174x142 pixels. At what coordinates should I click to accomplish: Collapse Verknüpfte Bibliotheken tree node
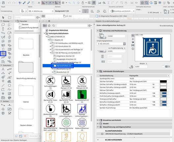(x=44, y=33)
